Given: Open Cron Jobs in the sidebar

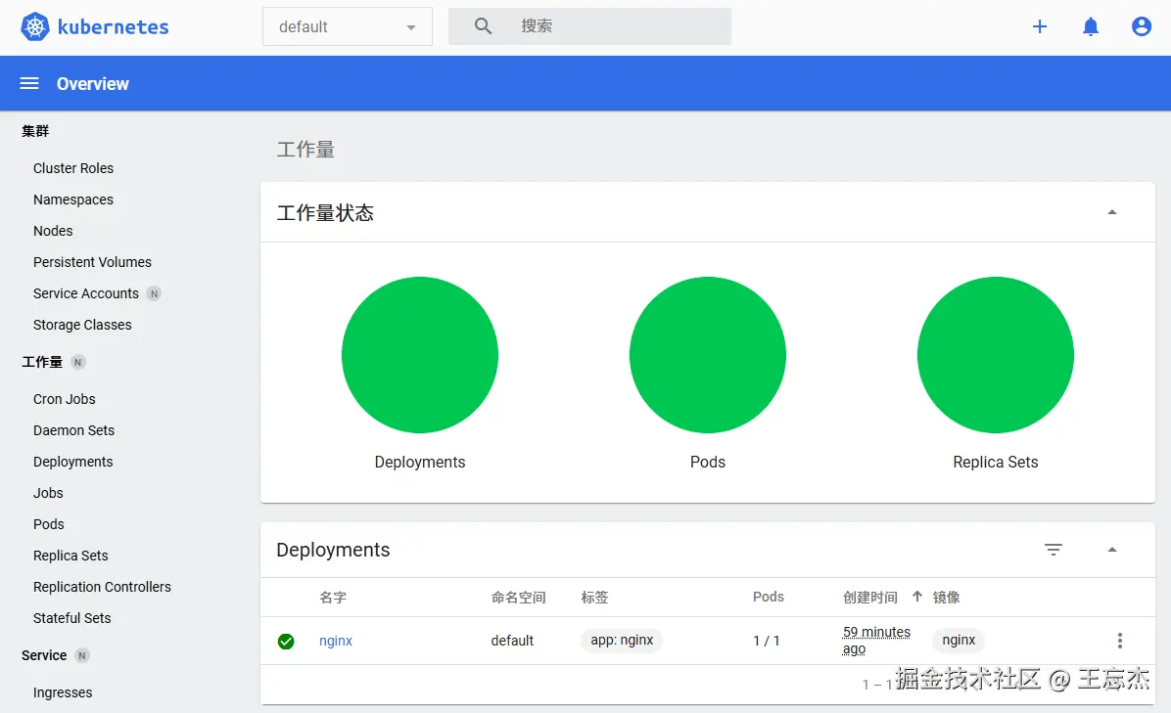Looking at the screenshot, I should [x=65, y=399].
